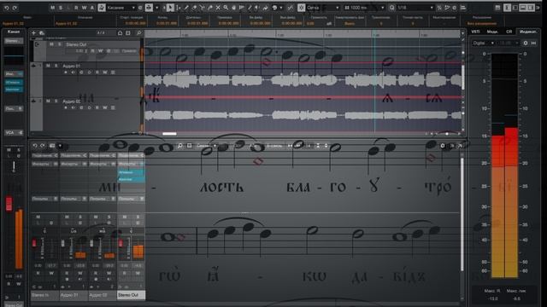Select the Аудио 01 mixer channel label
547x307 pixels.
point(74,295)
